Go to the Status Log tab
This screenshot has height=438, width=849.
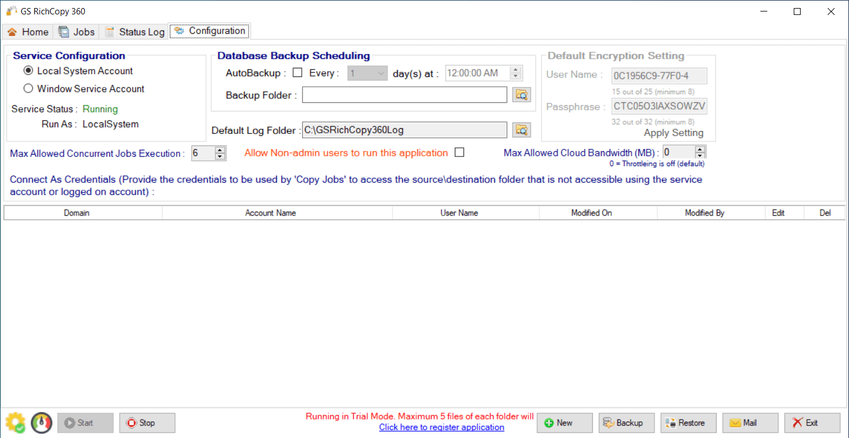(x=135, y=32)
